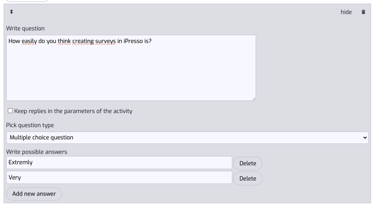Click the partially visible rounded button at top
Image resolution: width=374 pixels, height=208 pixels.
point(27,1)
